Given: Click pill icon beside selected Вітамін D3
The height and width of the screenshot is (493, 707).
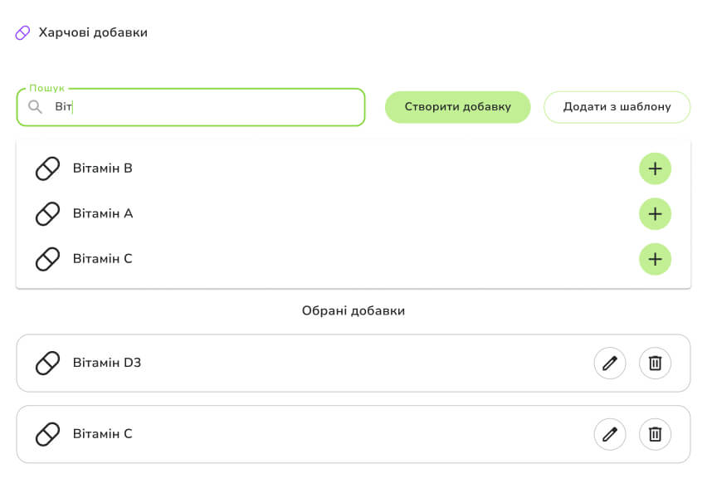Looking at the screenshot, I should pos(48,363).
